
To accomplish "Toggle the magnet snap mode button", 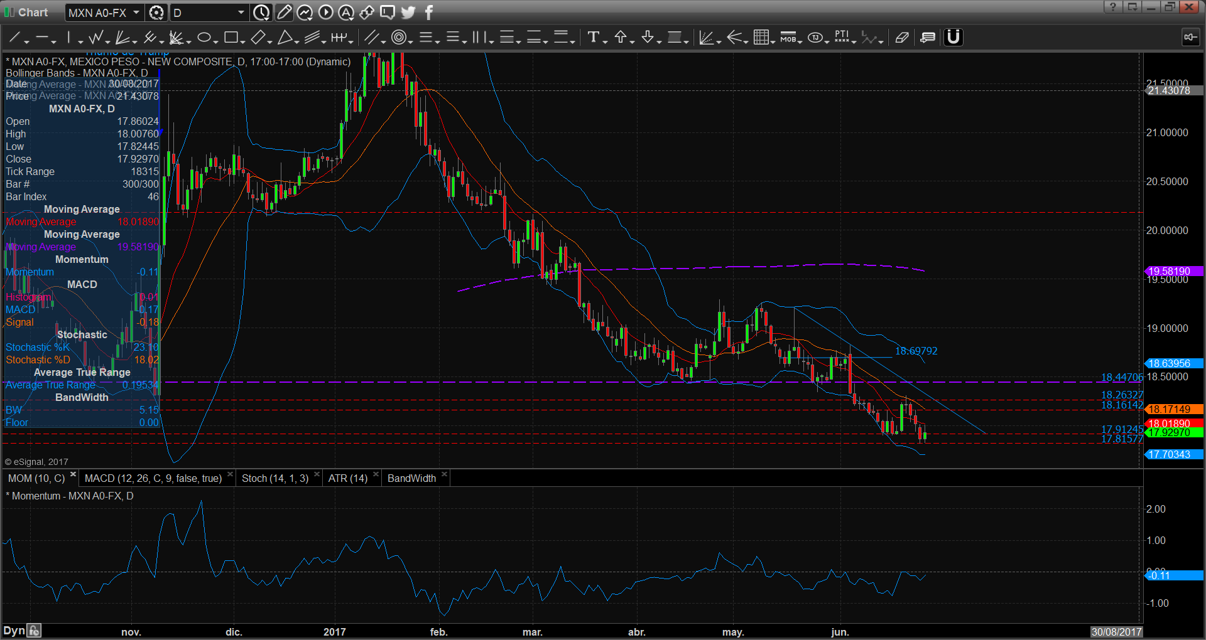I will [x=953, y=38].
